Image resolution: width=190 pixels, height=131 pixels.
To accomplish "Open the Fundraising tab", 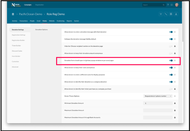I will (61, 21).
